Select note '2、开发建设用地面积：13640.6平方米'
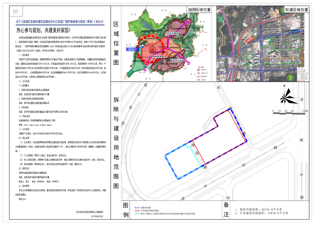 click(x=261, y=213)
